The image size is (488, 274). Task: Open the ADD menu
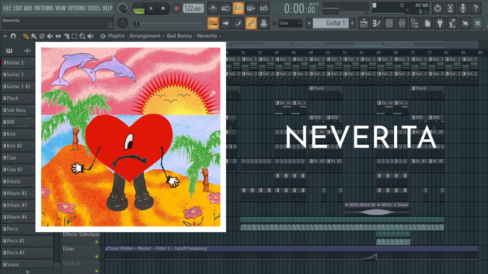pos(28,8)
